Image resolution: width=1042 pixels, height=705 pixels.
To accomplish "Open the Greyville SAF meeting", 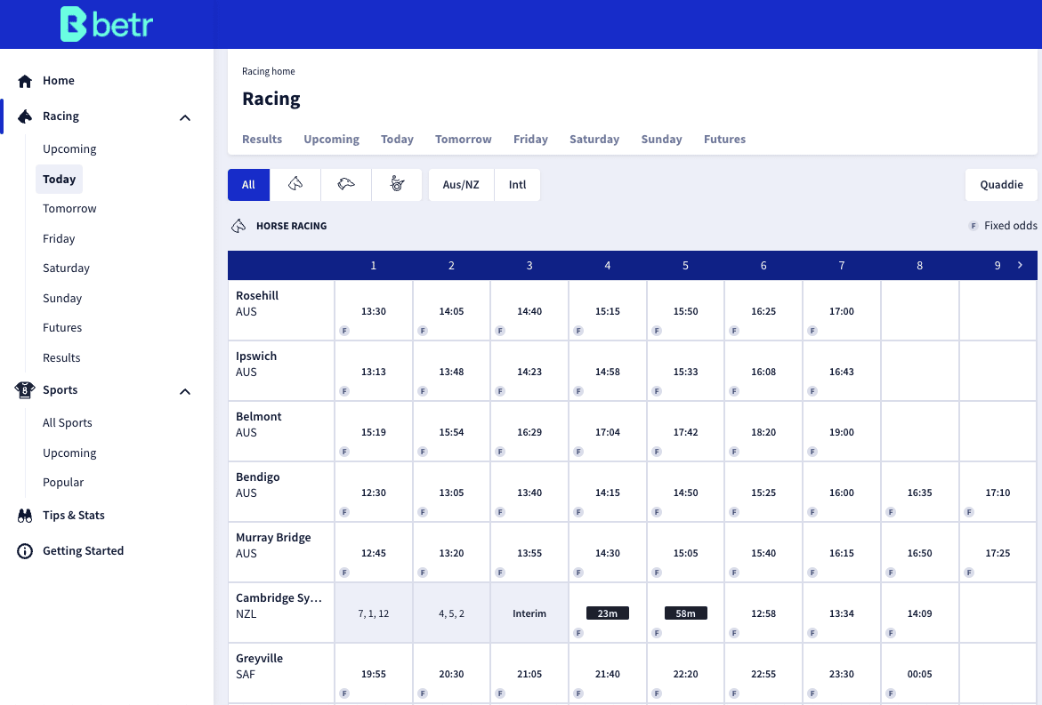I will pyautogui.click(x=281, y=673).
